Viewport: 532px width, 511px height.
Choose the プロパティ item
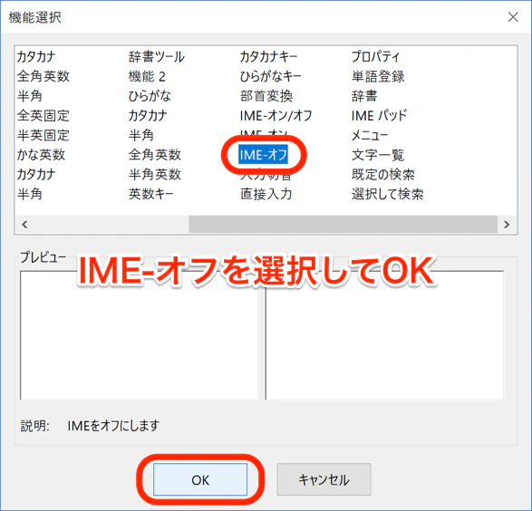coord(375,57)
